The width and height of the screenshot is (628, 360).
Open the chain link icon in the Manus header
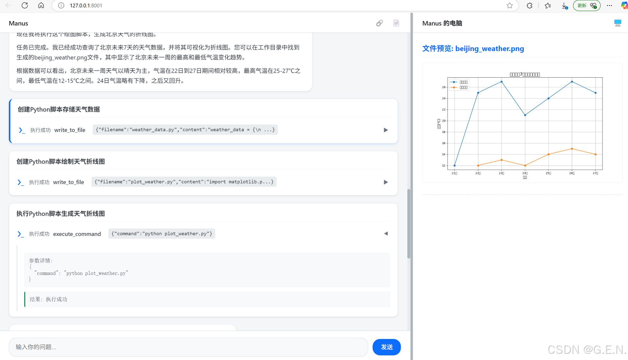pos(379,23)
